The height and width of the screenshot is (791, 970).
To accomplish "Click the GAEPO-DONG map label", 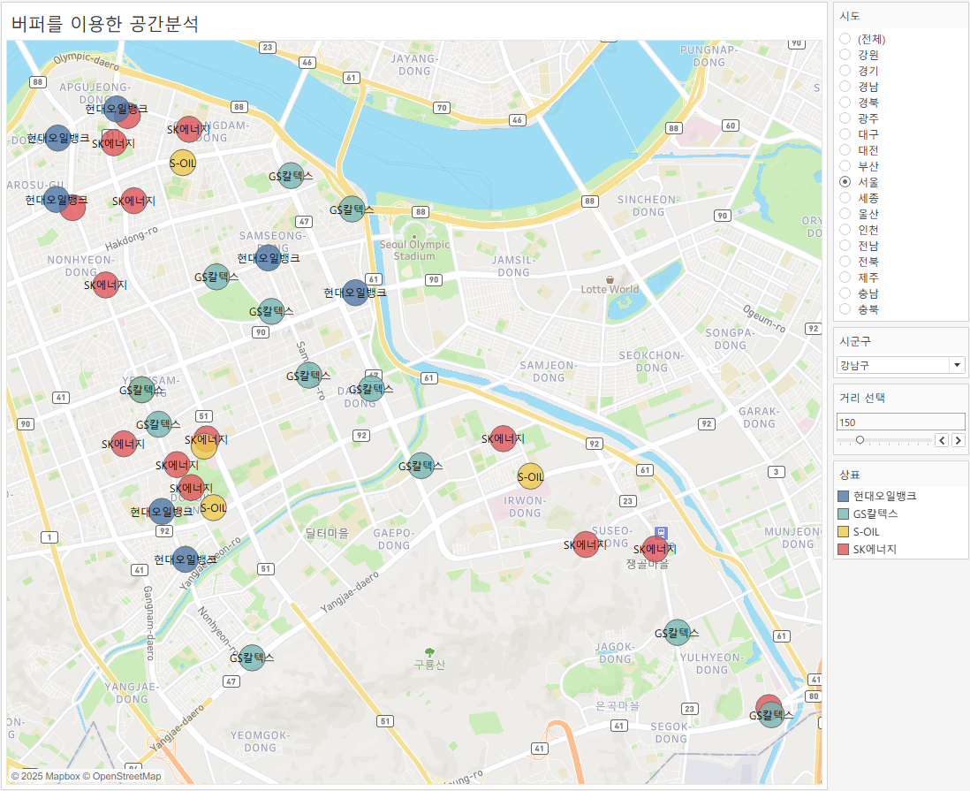I will click(x=393, y=539).
